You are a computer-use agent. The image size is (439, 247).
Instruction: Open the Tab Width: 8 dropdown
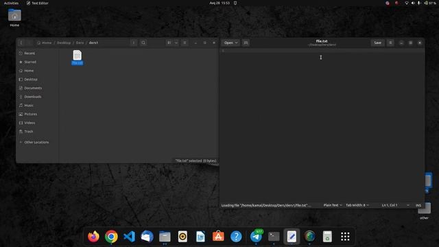pyautogui.click(x=357, y=205)
